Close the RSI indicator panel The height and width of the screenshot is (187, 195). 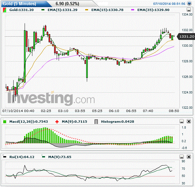click(x=189, y=157)
